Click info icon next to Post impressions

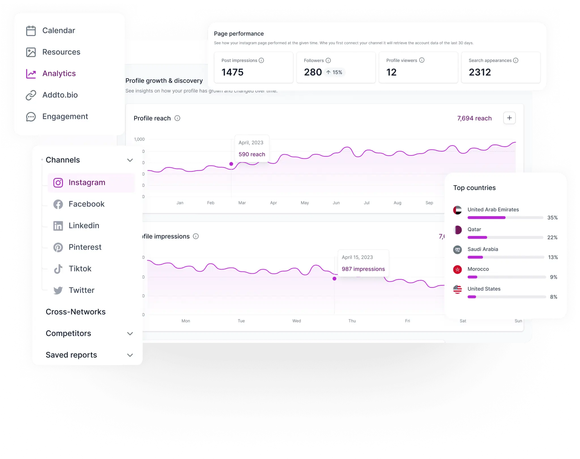(x=261, y=60)
